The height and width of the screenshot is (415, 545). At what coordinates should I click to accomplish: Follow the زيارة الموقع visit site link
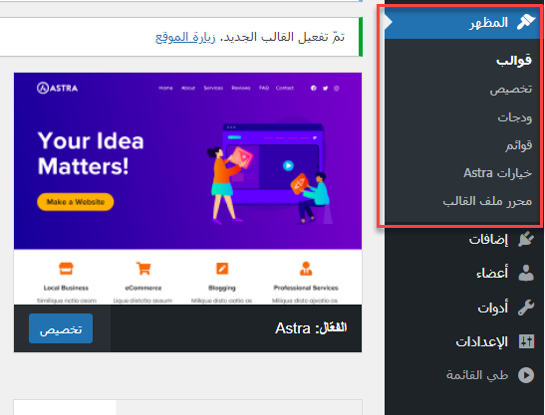tap(185, 37)
